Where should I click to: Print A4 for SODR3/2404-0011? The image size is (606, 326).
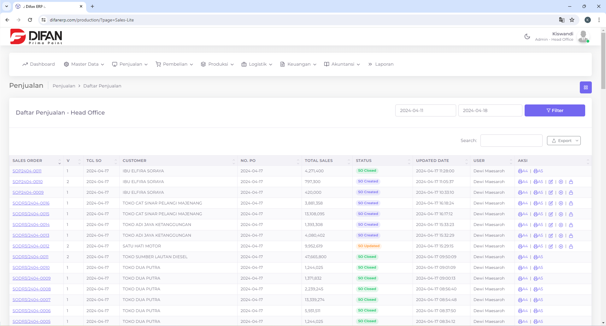(523, 257)
